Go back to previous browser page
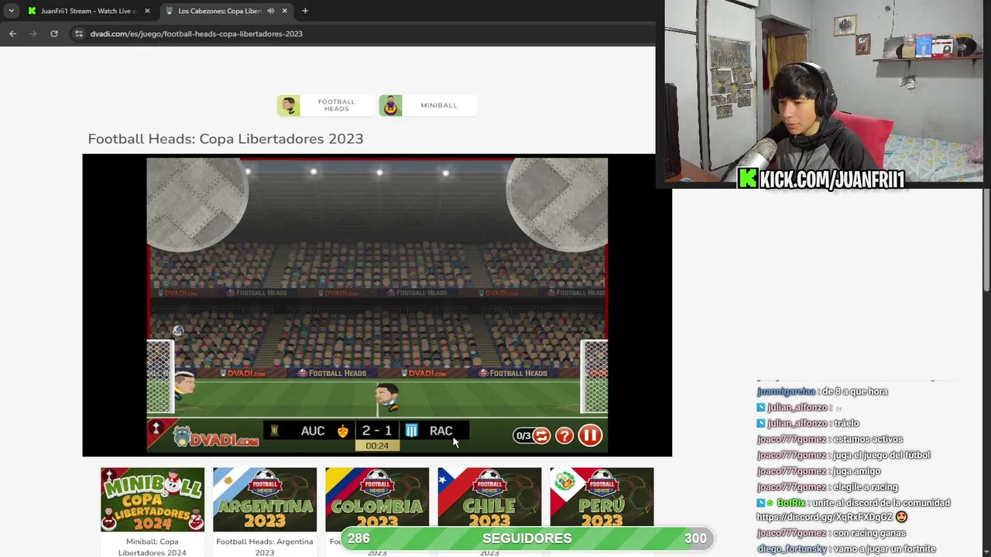Screen dimensions: 991x557 tap(12, 33)
